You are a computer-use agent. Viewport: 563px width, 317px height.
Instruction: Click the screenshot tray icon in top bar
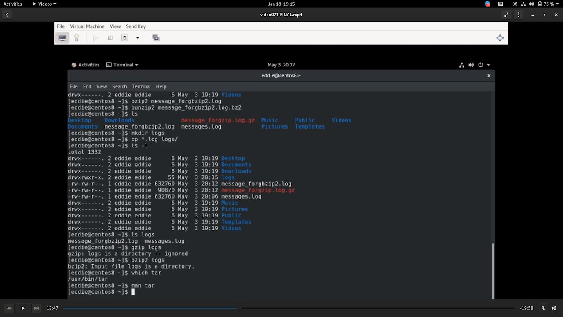click(501, 4)
